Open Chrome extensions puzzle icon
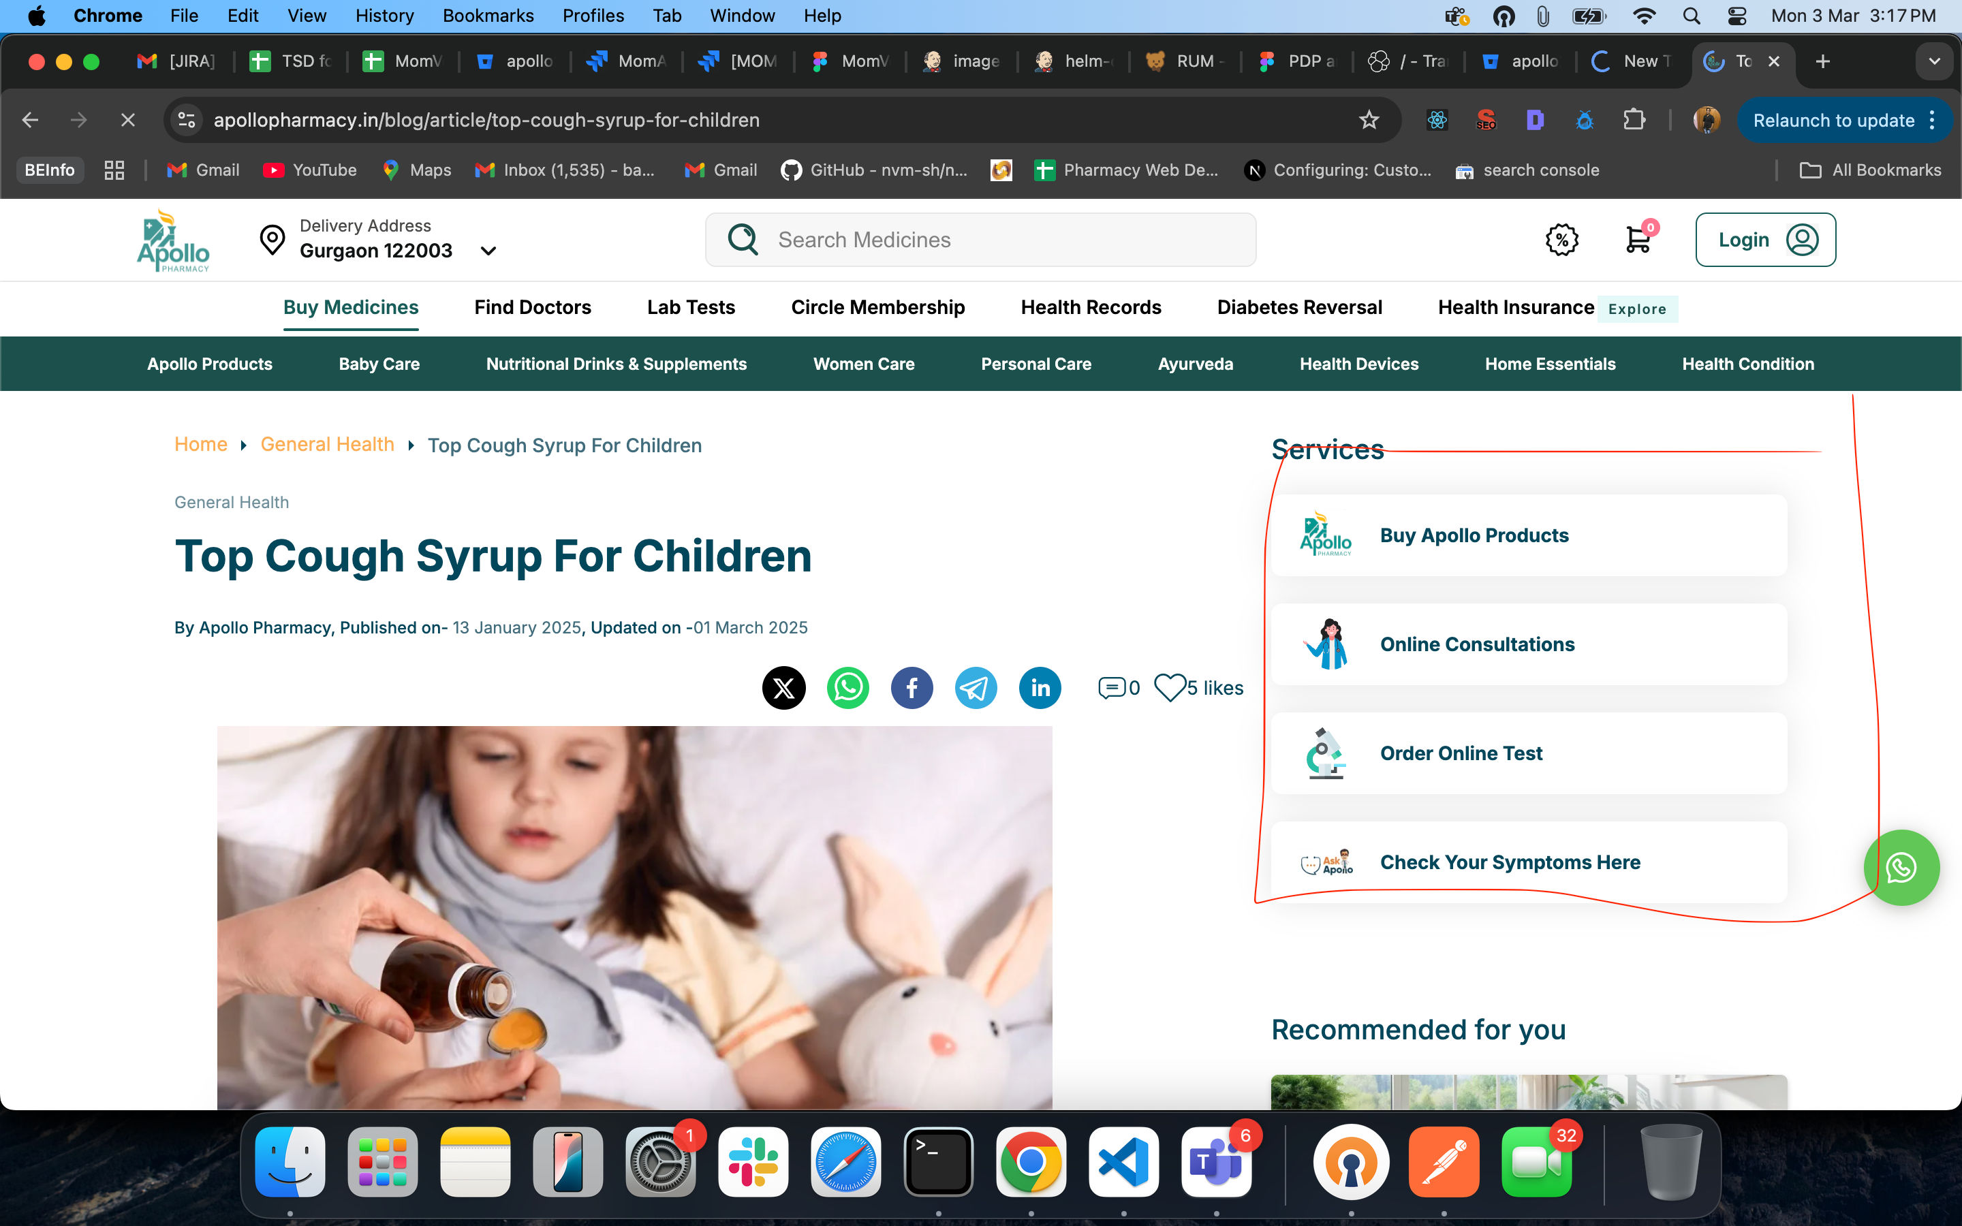The width and height of the screenshot is (1962, 1226). pyautogui.click(x=1634, y=120)
